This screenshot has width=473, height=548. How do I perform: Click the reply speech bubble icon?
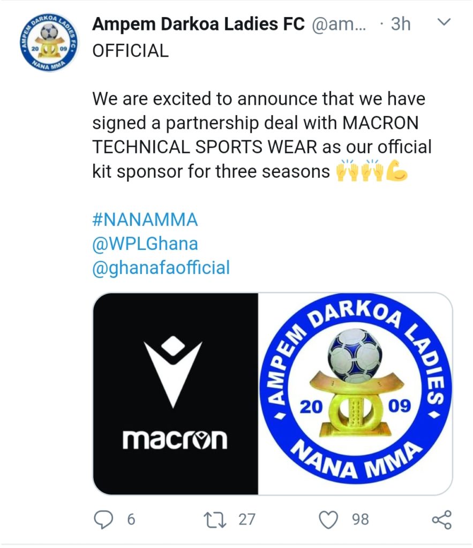105,519
